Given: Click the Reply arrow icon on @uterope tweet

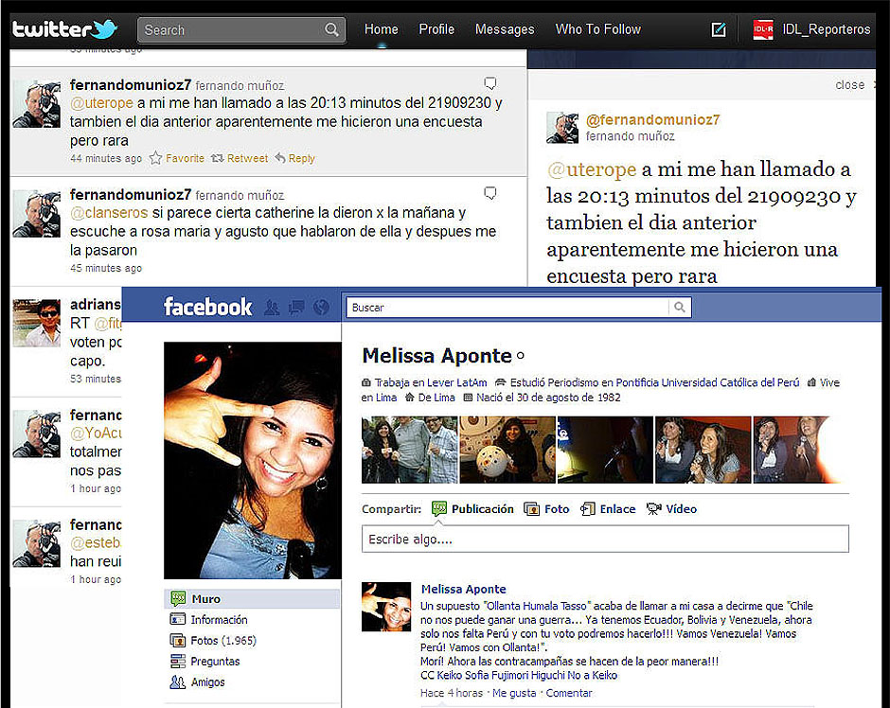Looking at the screenshot, I should [280, 158].
